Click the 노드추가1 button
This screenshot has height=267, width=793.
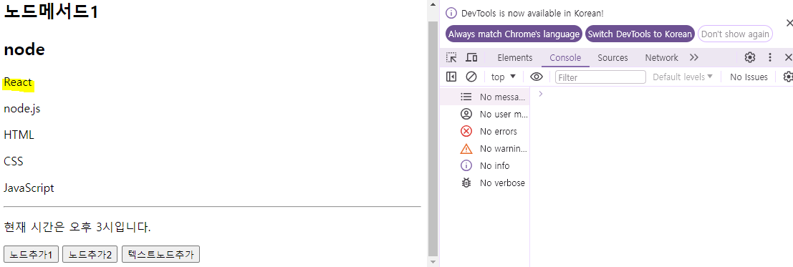(32, 254)
